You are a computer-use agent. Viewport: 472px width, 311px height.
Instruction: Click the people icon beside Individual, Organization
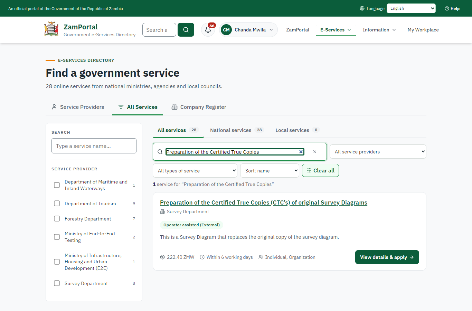point(261,257)
